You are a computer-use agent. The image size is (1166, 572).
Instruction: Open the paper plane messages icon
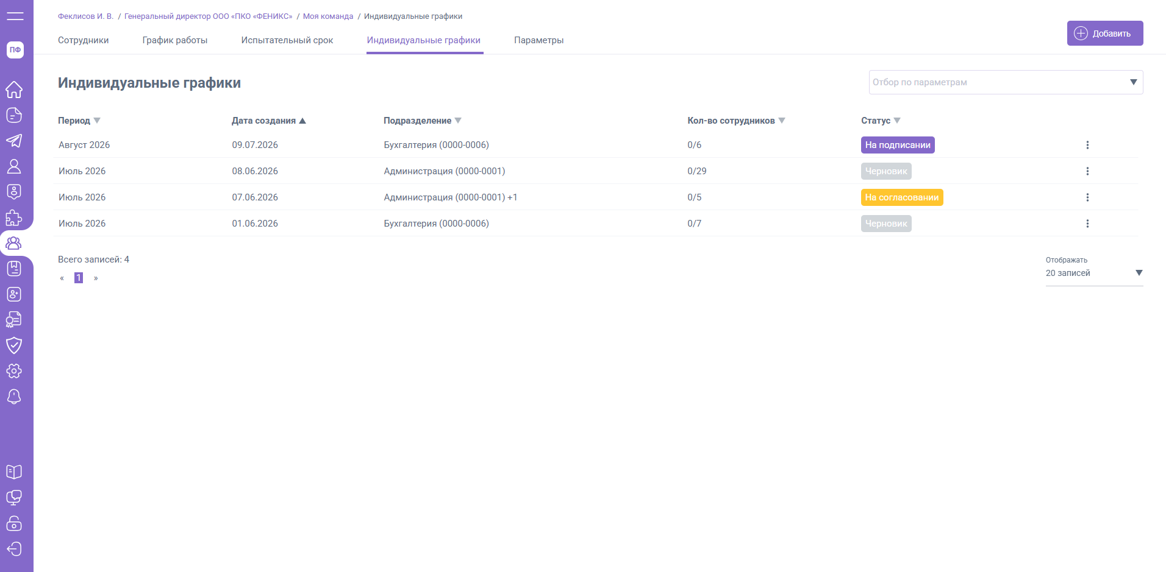(x=14, y=141)
